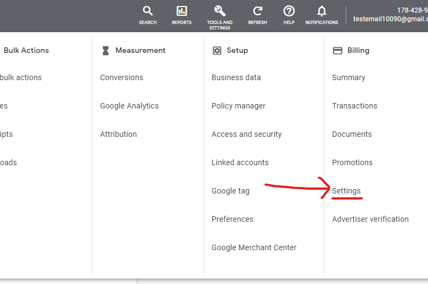Open Billing Summary
428x284 pixels.
[348, 77]
